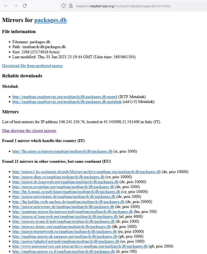The height and width of the screenshot is (254, 207).
Task: Open the shield tracking protection icon
Action: pos(64,6)
